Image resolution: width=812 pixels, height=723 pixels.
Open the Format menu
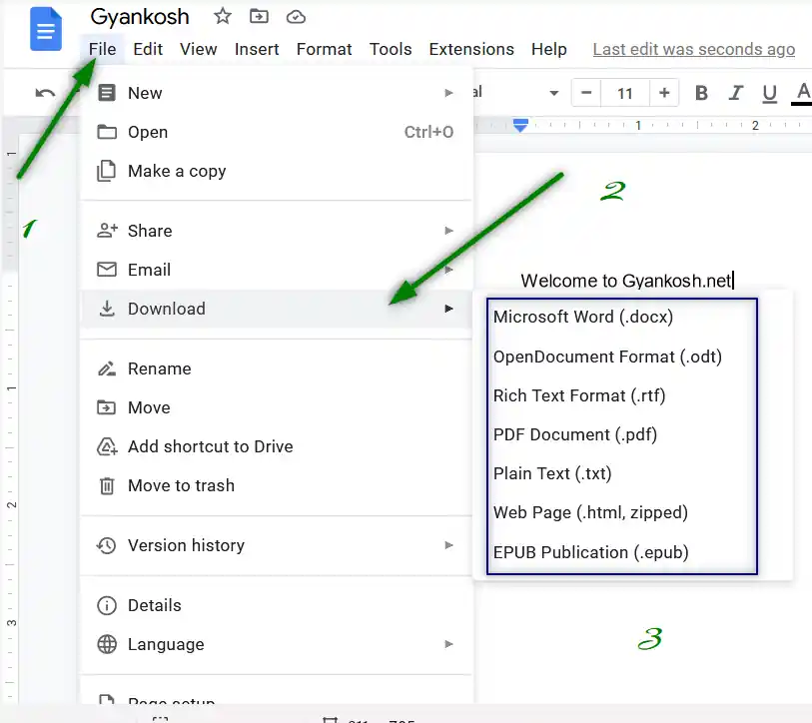[x=325, y=49]
